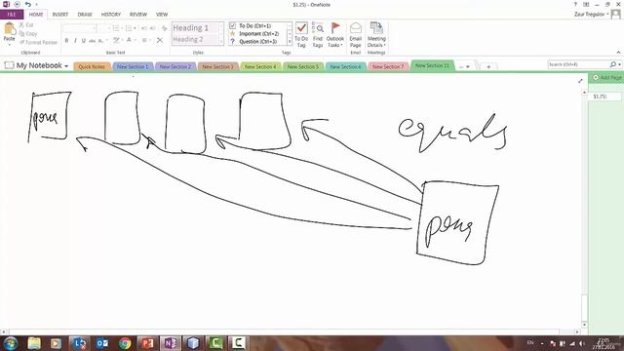The image size is (624, 351).
Task: Open Windows Start menu
Action: click(11, 343)
